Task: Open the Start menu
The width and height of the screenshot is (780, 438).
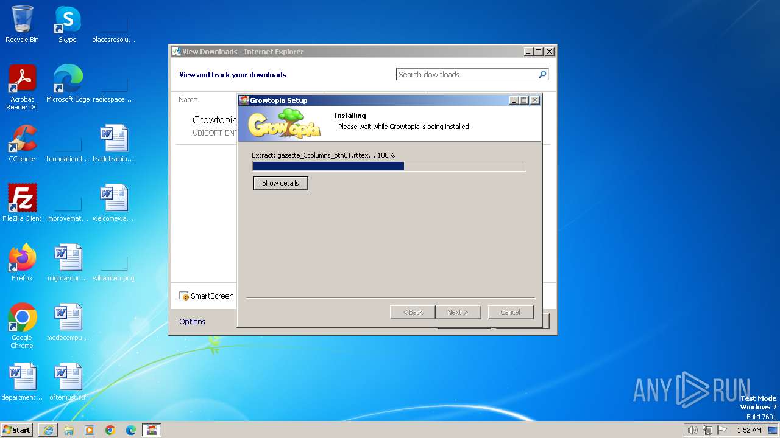Action: pyautogui.click(x=16, y=430)
